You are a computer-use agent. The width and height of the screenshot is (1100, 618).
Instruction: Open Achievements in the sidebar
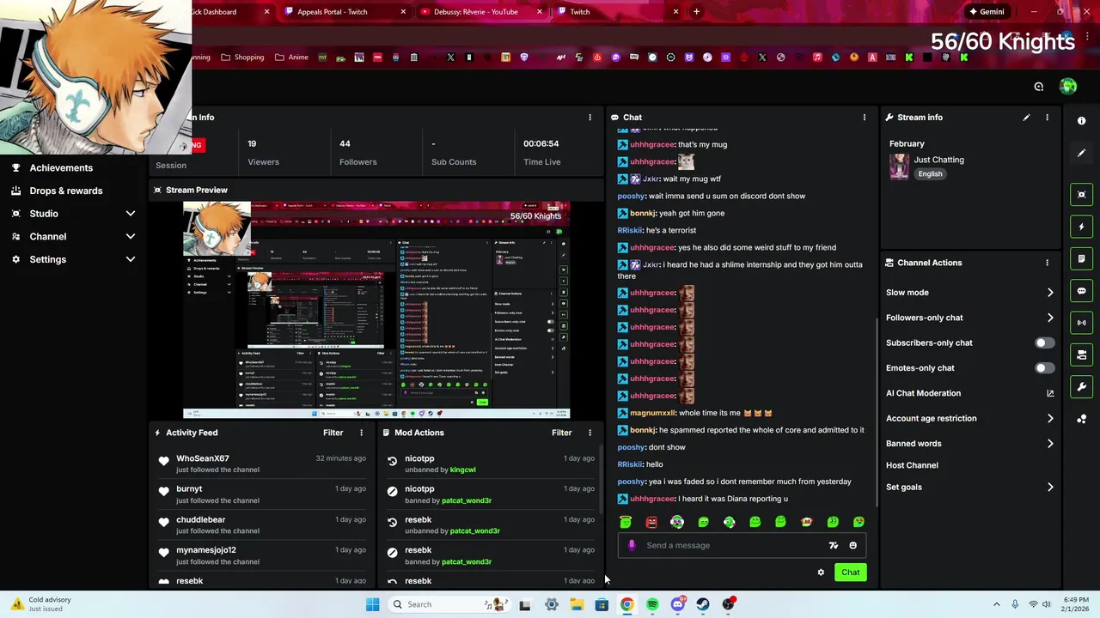[61, 168]
